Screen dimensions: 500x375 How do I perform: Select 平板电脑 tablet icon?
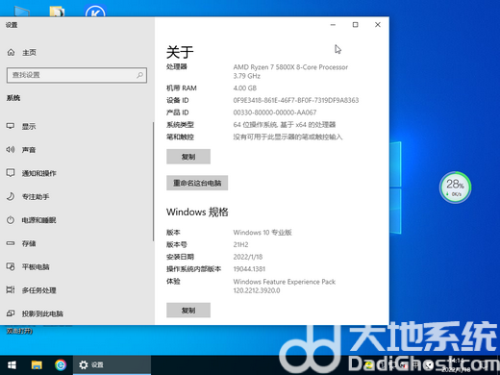click(x=11, y=266)
